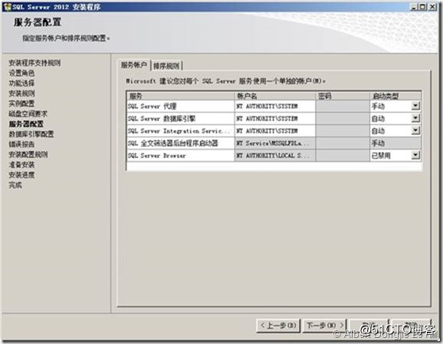
Task: Click 准备安装 step in sidebar
Action: pos(21,165)
